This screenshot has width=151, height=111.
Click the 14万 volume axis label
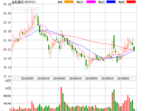(x=8, y=88)
